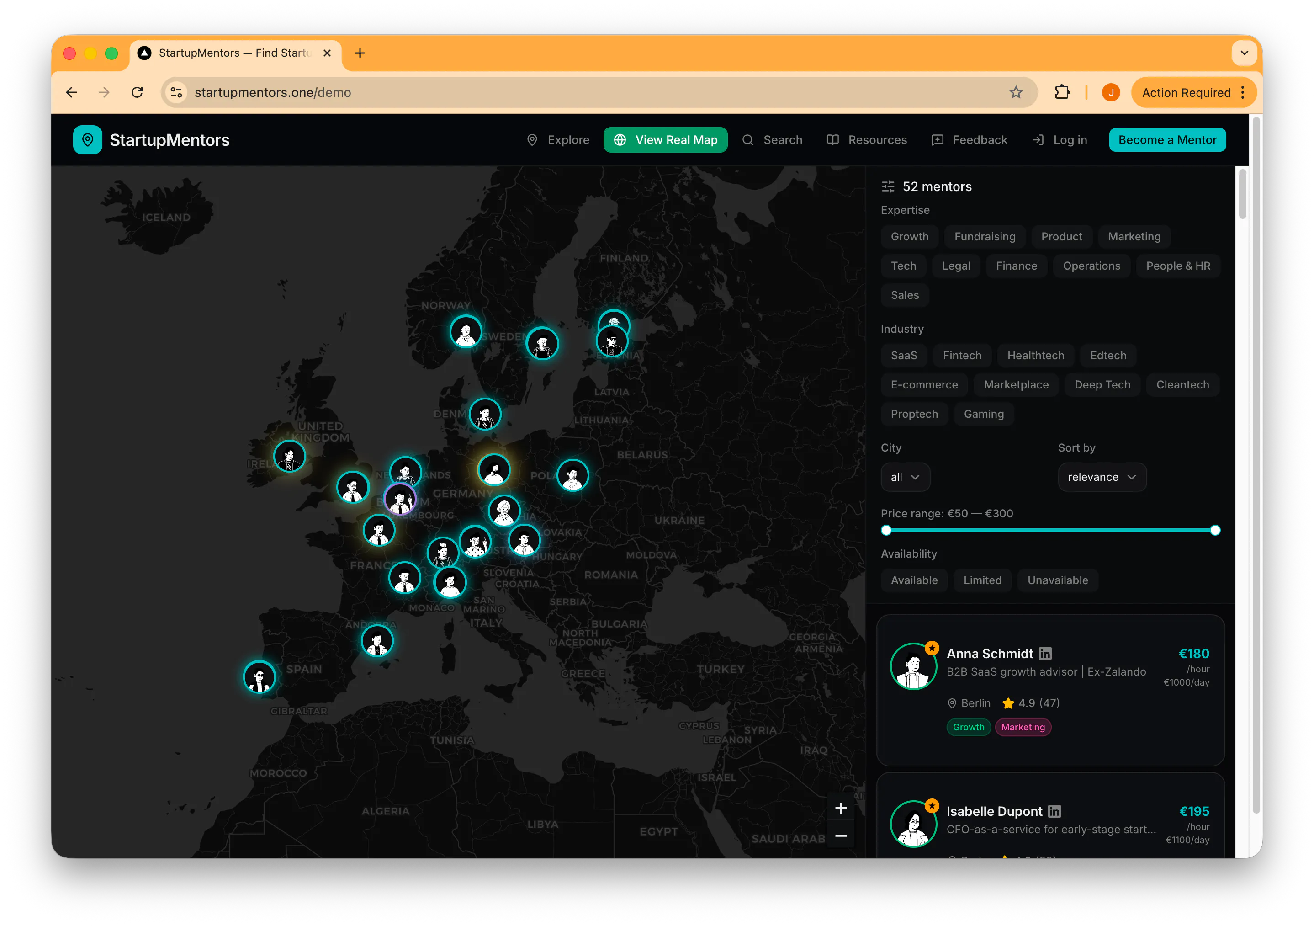Select the mentor marker in Ireland

point(290,457)
